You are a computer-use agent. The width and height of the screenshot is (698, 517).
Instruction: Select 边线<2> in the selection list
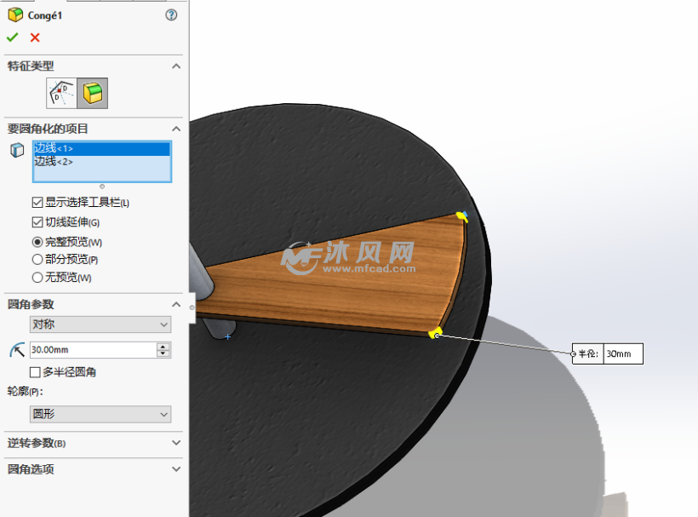[102, 162]
